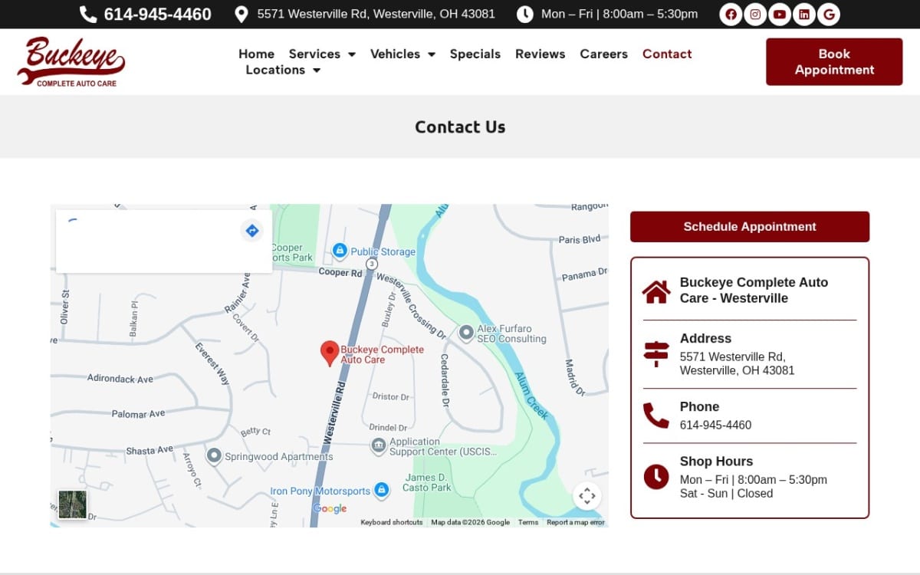Screen dimensions: 920x575
Task: Click the clock icon in top bar
Action: coord(525,15)
